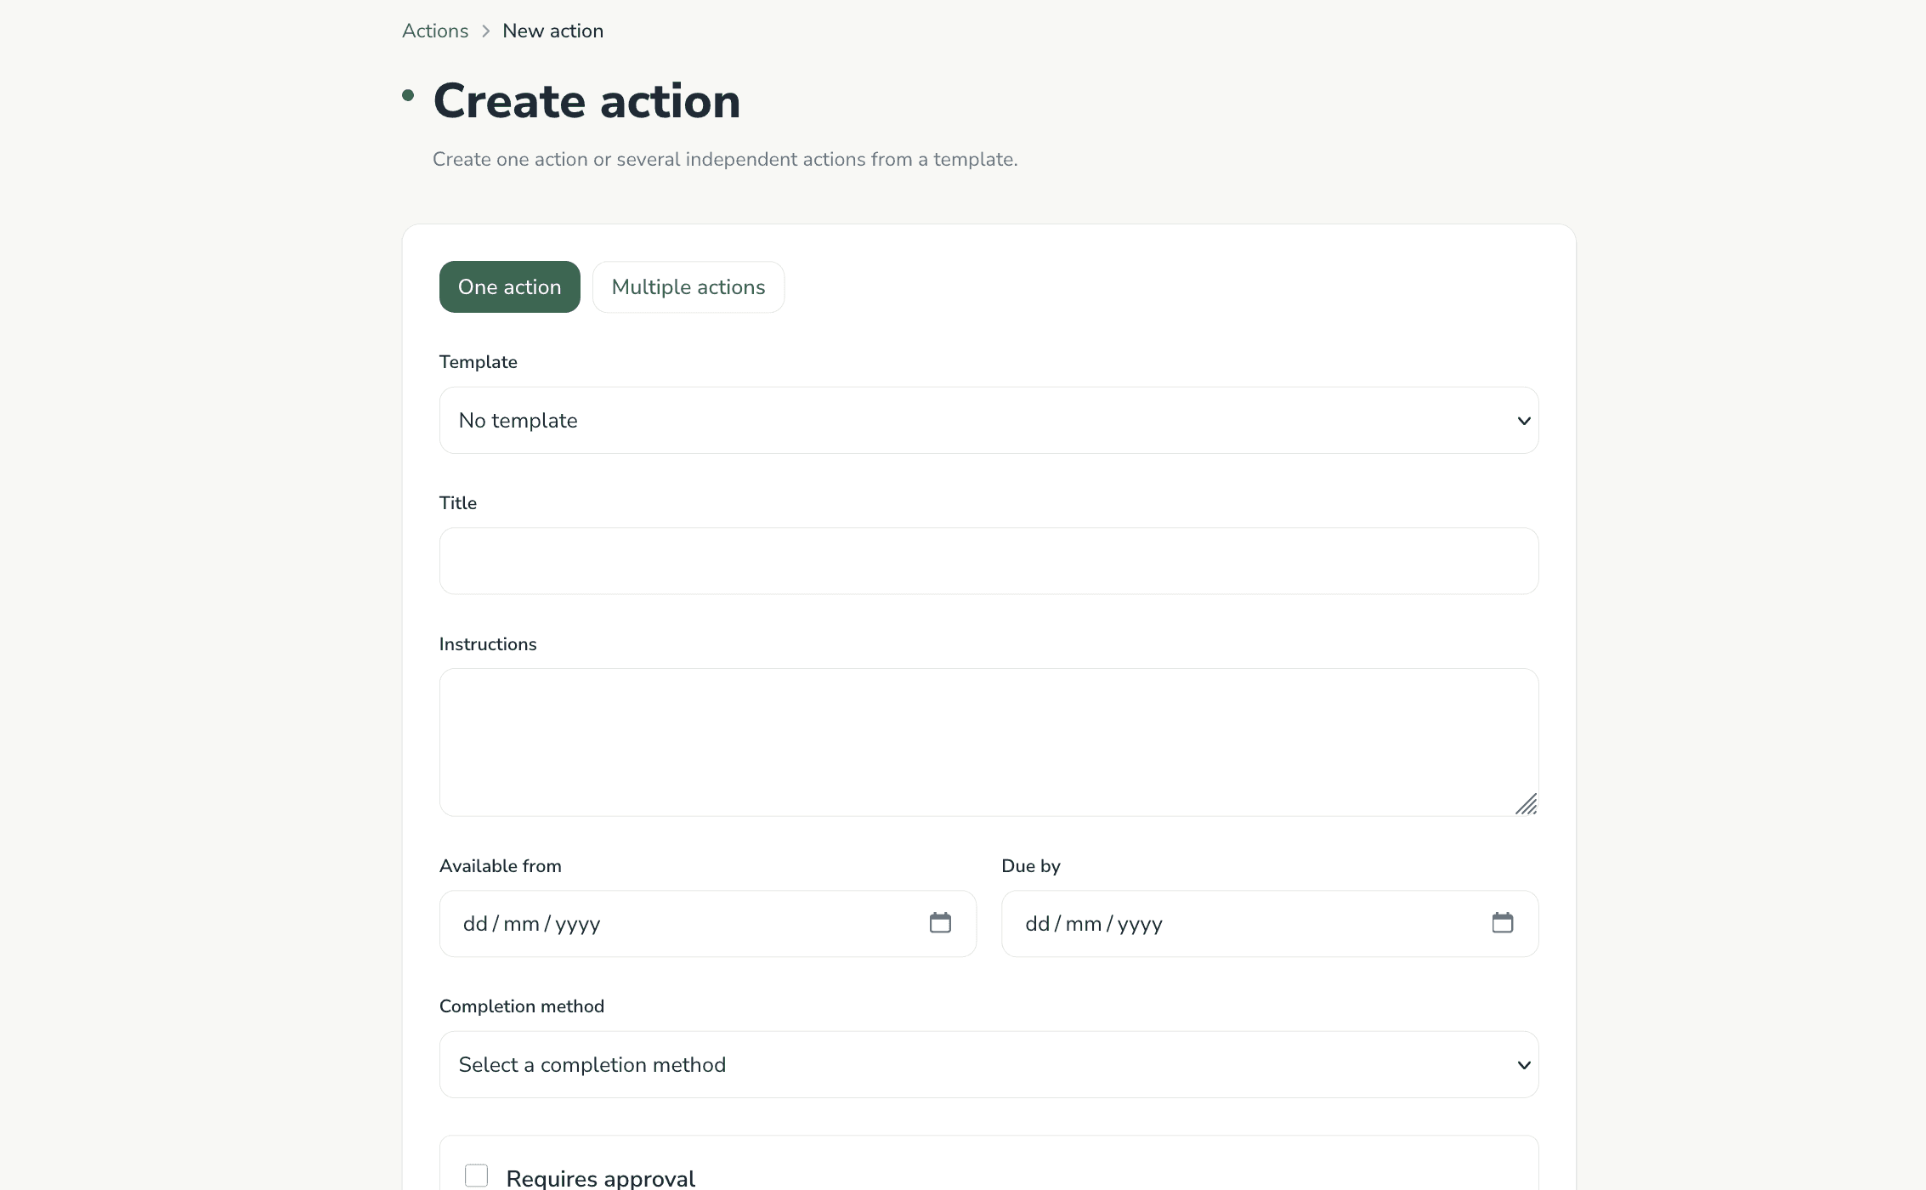
Task: Click the Due by label
Action: tap(1031, 866)
